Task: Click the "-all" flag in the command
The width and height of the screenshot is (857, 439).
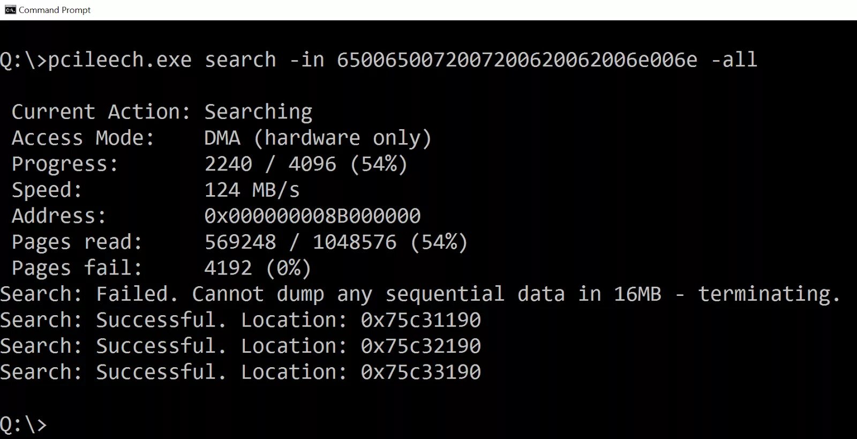Action: pyautogui.click(x=734, y=59)
